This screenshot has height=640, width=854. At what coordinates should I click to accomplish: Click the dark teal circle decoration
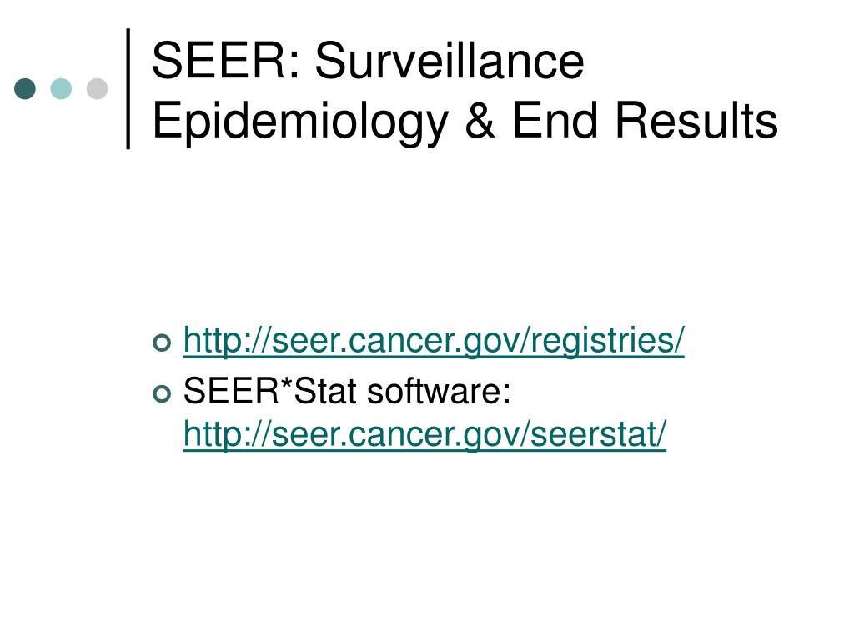(25, 88)
